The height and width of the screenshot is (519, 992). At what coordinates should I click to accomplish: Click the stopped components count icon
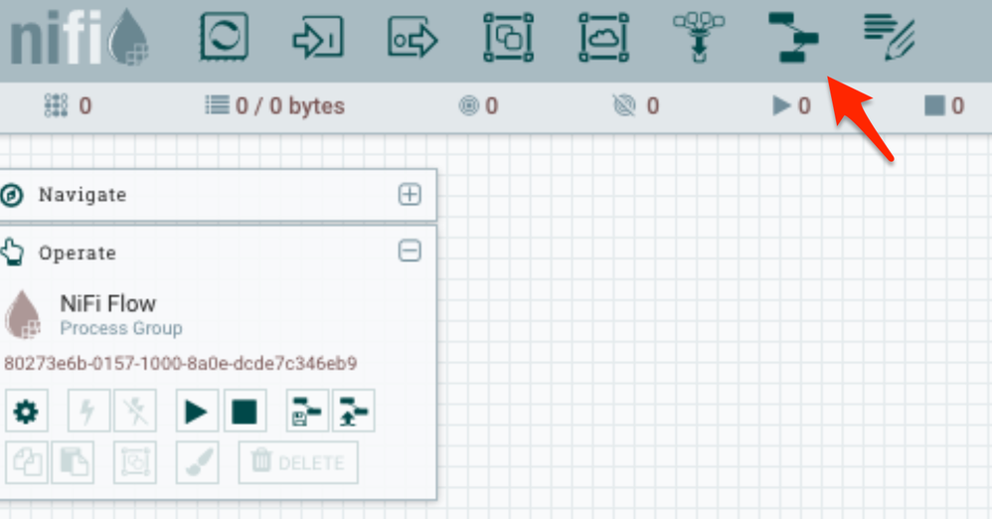pos(934,105)
